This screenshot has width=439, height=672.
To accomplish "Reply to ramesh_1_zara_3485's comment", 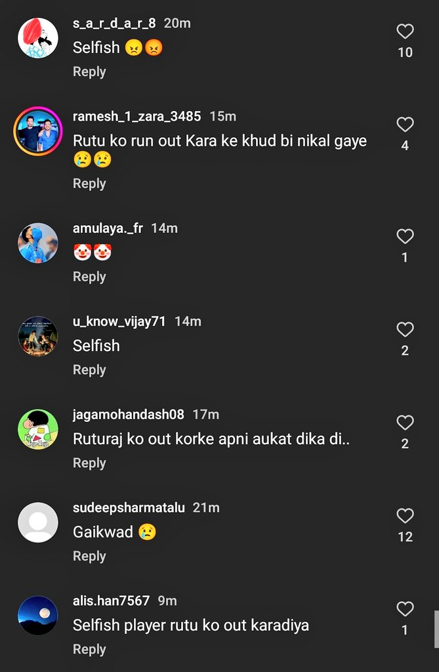I will tap(89, 184).
